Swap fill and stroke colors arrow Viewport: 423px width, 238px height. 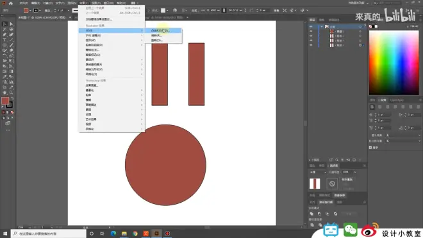[x=12, y=98]
